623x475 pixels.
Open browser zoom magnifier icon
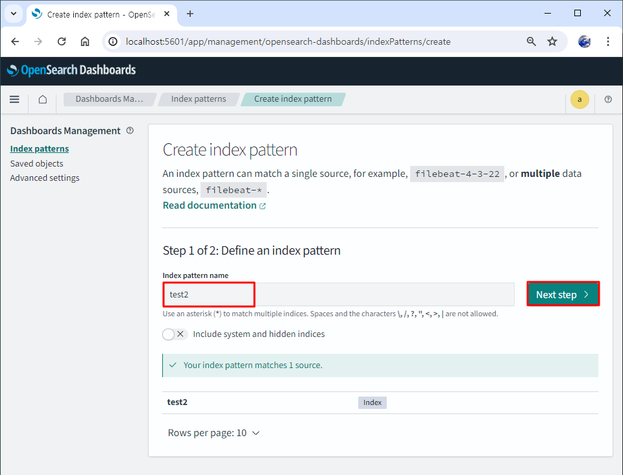(531, 41)
